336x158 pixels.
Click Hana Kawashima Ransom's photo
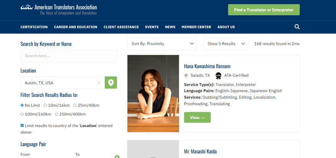pos(153,93)
